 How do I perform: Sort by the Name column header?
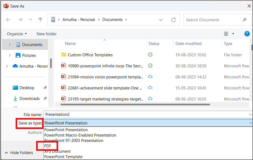click(70, 44)
